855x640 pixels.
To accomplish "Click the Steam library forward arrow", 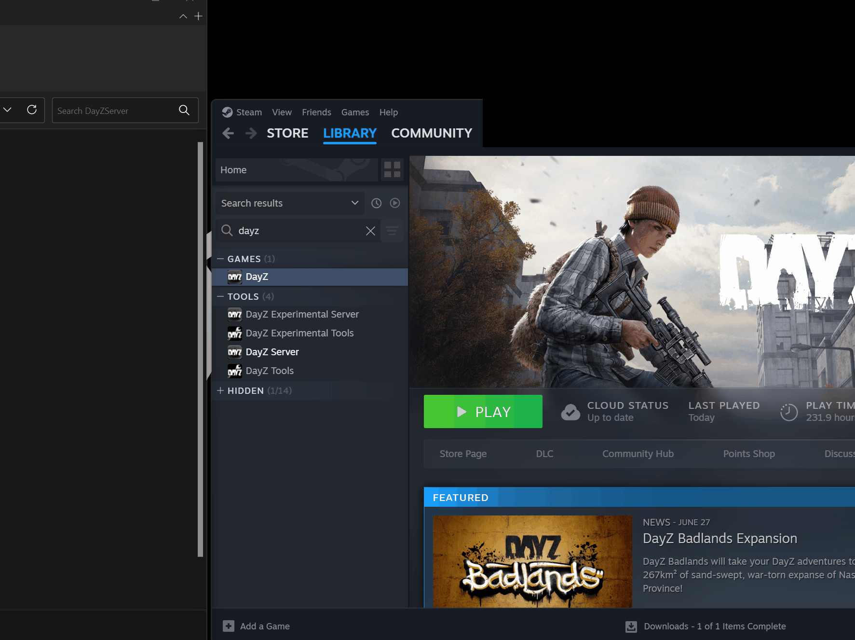I will pos(251,133).
